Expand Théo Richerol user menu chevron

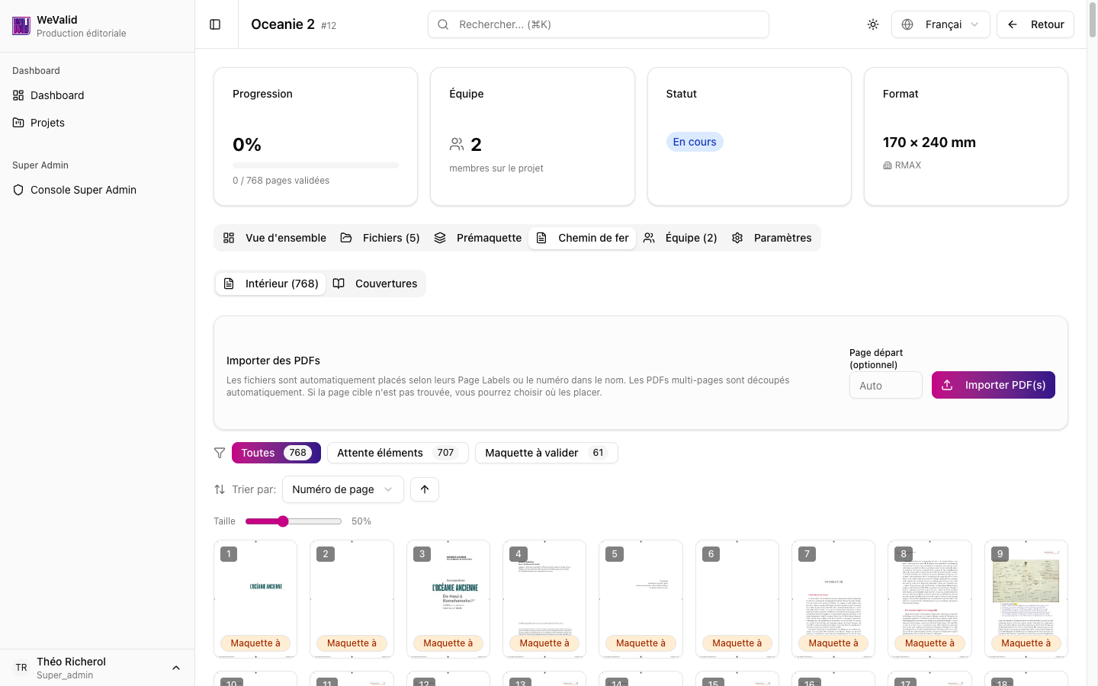point(176,668)
